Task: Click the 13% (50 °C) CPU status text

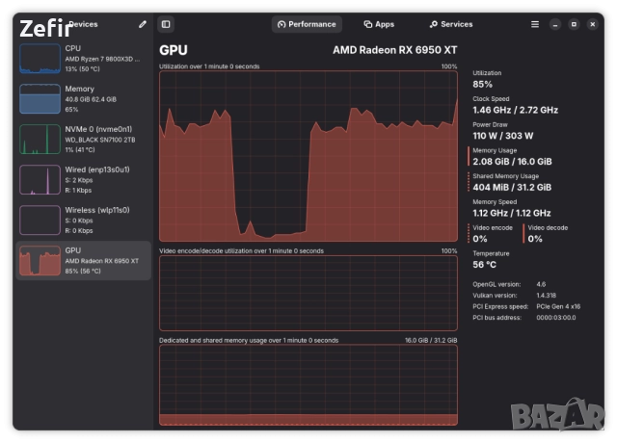Action: tap(82, 69)
